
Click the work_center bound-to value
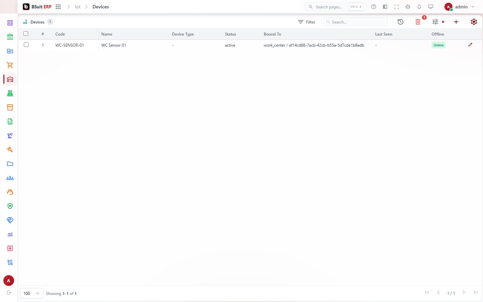[314, 45]
